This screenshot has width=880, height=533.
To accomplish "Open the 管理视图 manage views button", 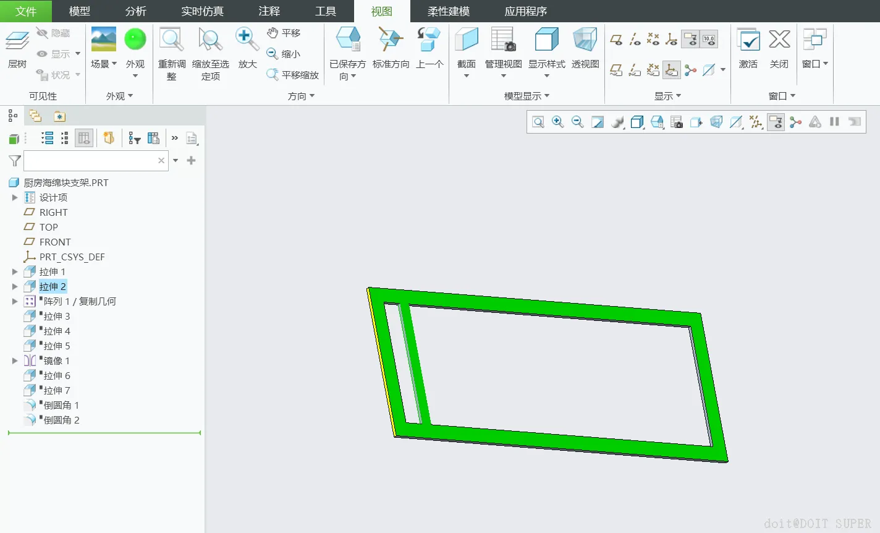I will coord(504,53).
